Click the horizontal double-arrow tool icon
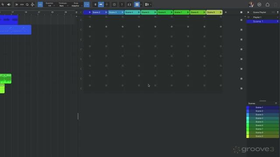The width and height of the screenshot is (280, 157). (x=22, y=5)
